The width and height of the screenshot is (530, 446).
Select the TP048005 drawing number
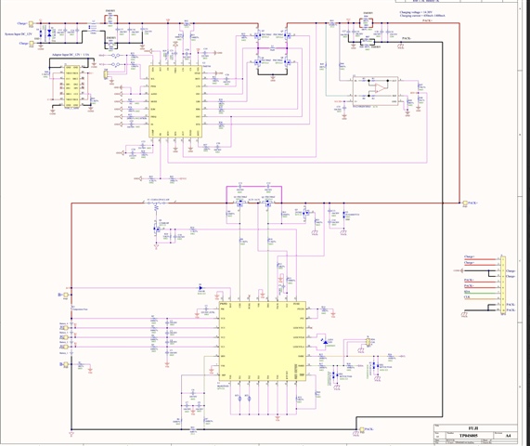click(468, 436)
